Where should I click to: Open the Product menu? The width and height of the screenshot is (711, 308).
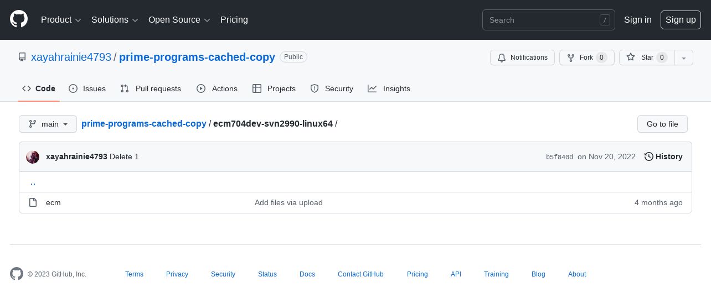pyautogui.click(x=61, y=20)
